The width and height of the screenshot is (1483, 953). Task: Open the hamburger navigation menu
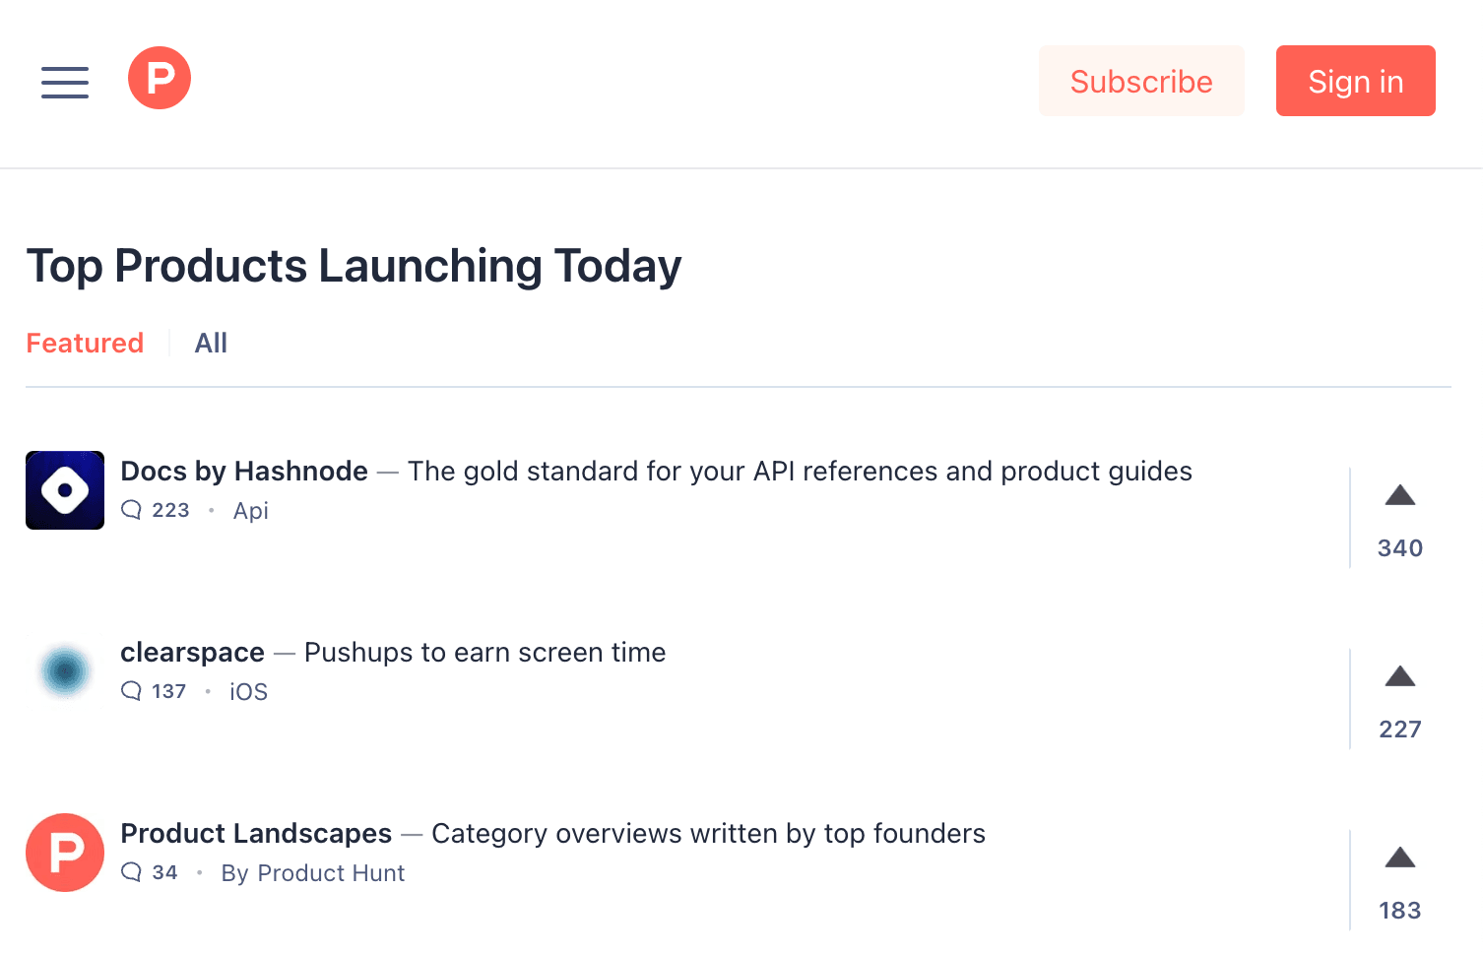coord(65,82)
